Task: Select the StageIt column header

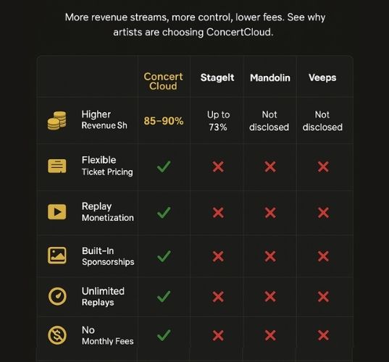Action: pos(217,77)
